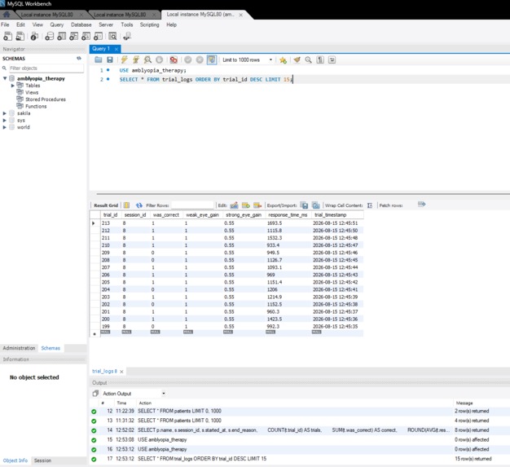Open the Scripting menu
The height and width of the screenshot is (467, 510).
(x=149, y=24)
